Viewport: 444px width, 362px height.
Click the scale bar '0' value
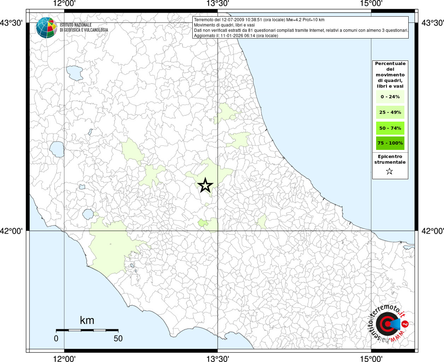(x=56, y=338)
